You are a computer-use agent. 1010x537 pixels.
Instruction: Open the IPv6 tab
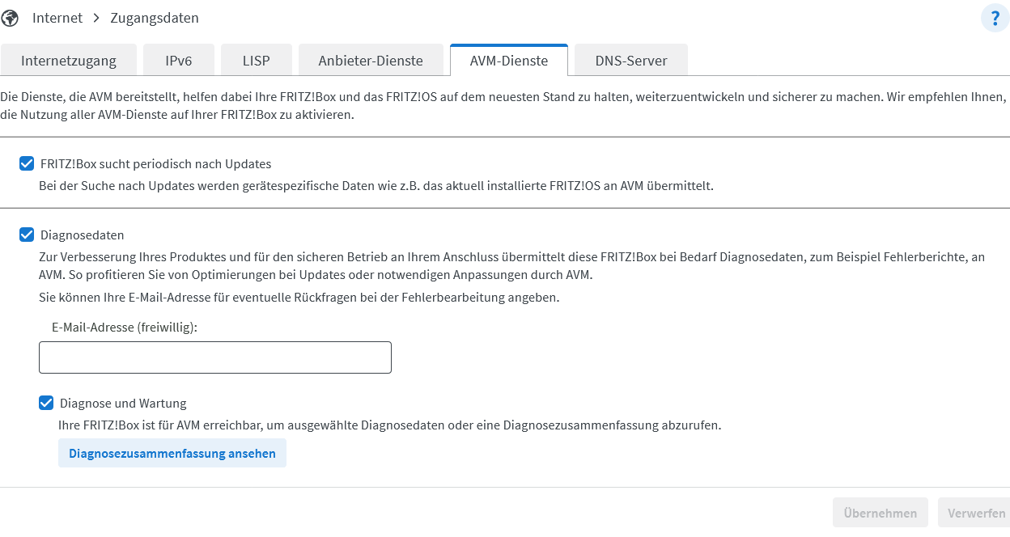pyautogui.click(x=179, y=61)
